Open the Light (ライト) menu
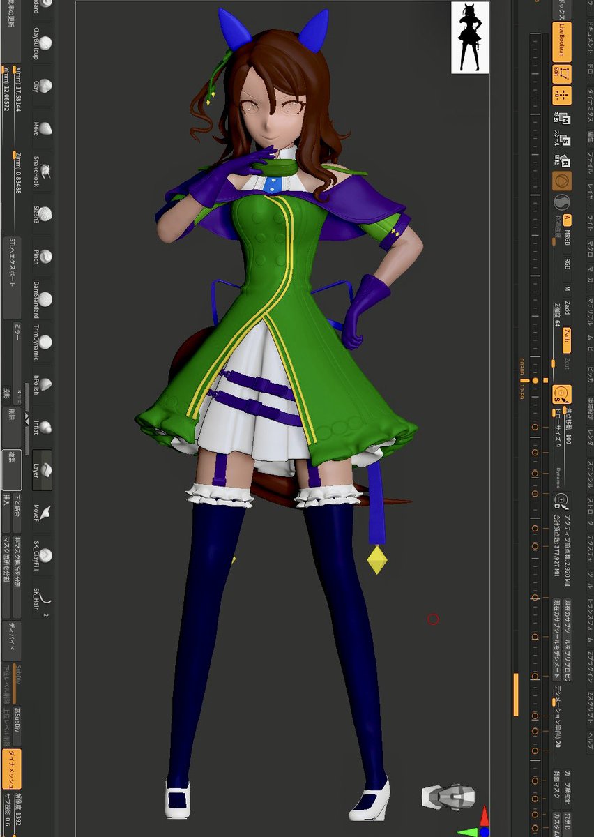594x837 pixels. point(590,223)
